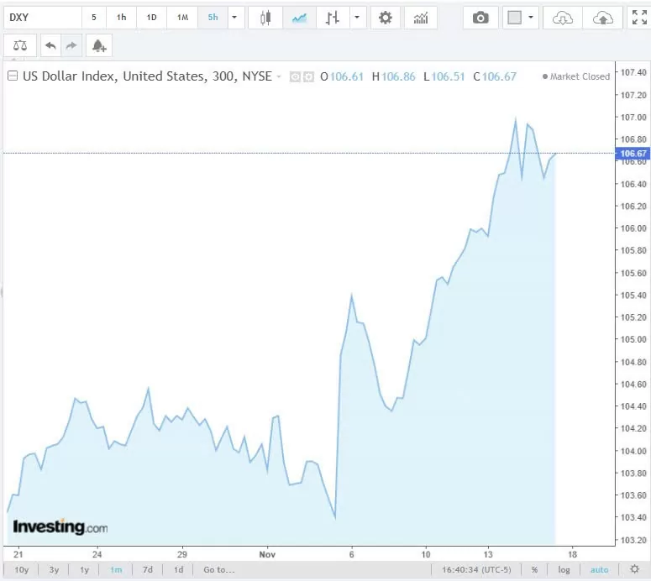This screenshot has width=651, height=581.
Task: Click the compare symbols scale icon
Action: 20,46
